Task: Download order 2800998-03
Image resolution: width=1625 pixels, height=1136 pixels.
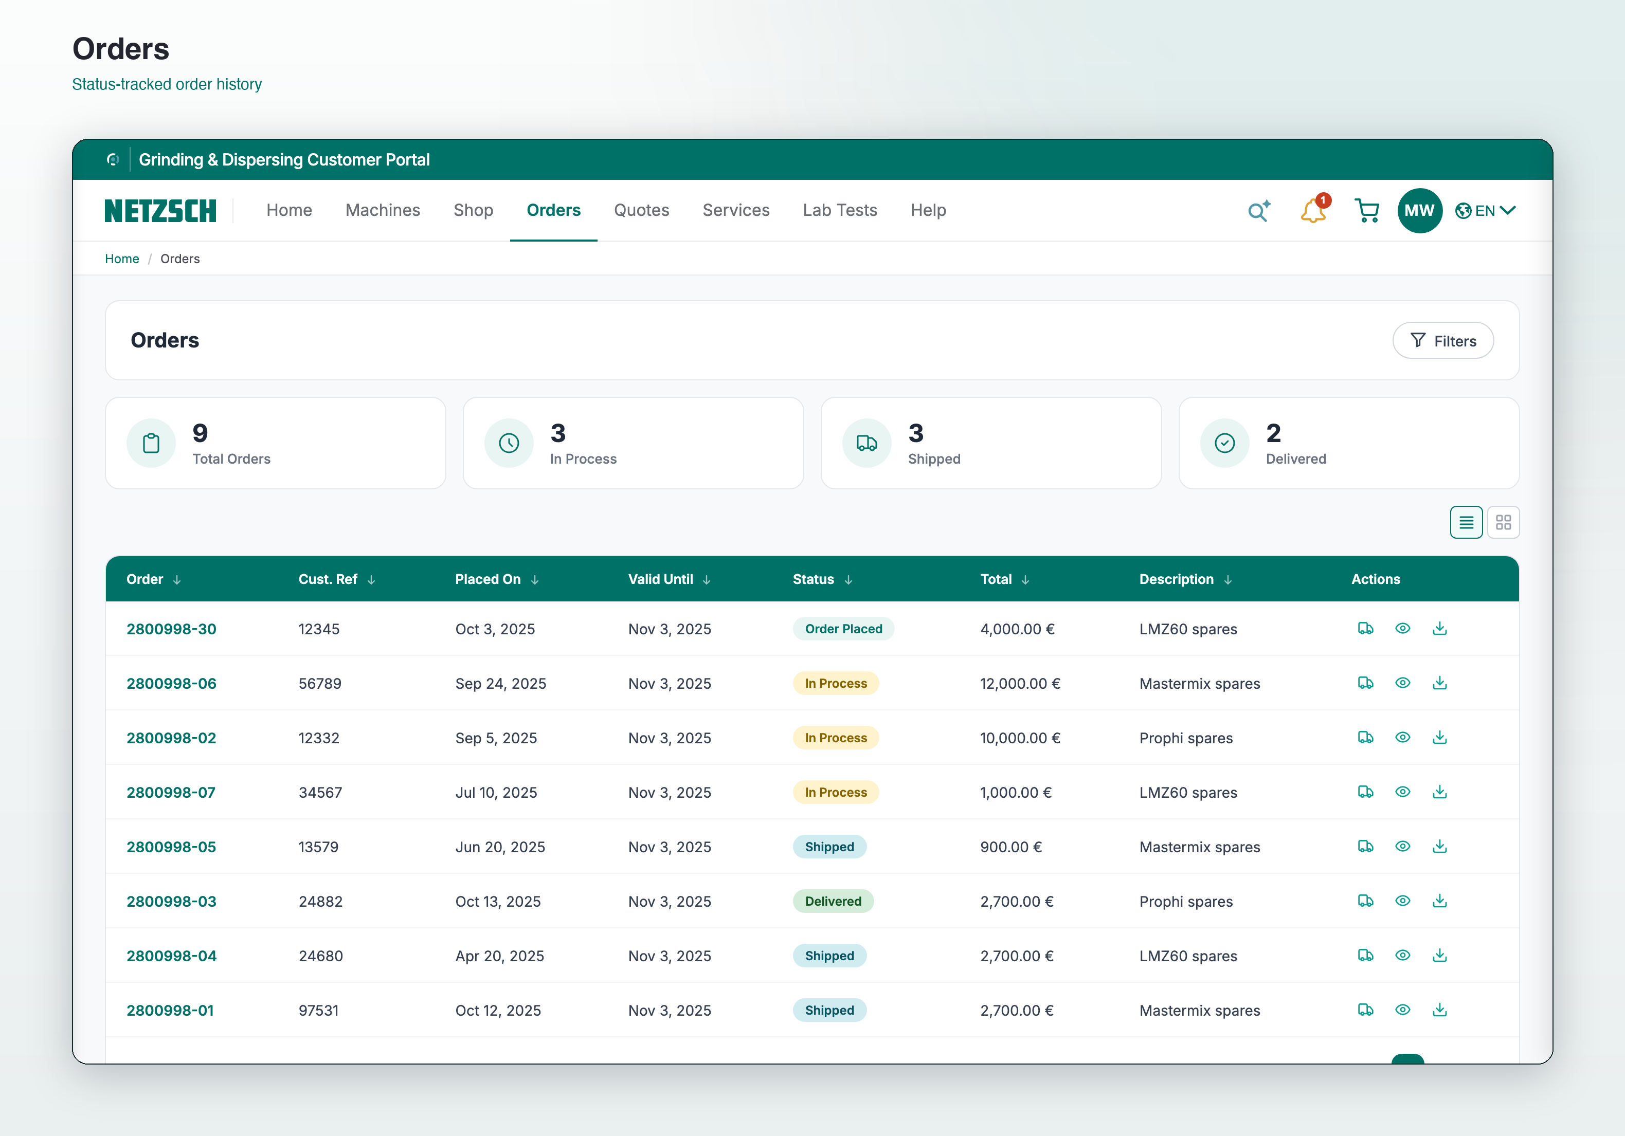Action: [1439, 901]
